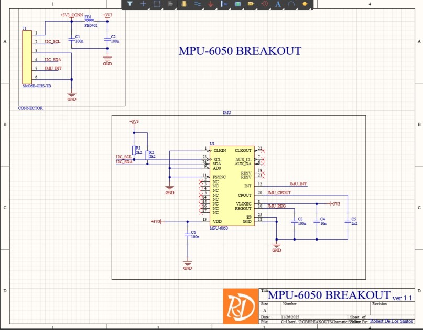
Task: Click the Place Sheet Symbol icon
Action: (237, 4)
